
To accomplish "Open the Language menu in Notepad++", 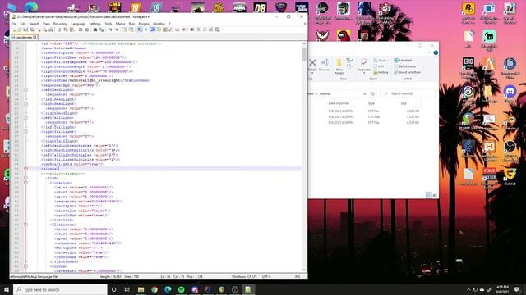I will coord(78,24).
